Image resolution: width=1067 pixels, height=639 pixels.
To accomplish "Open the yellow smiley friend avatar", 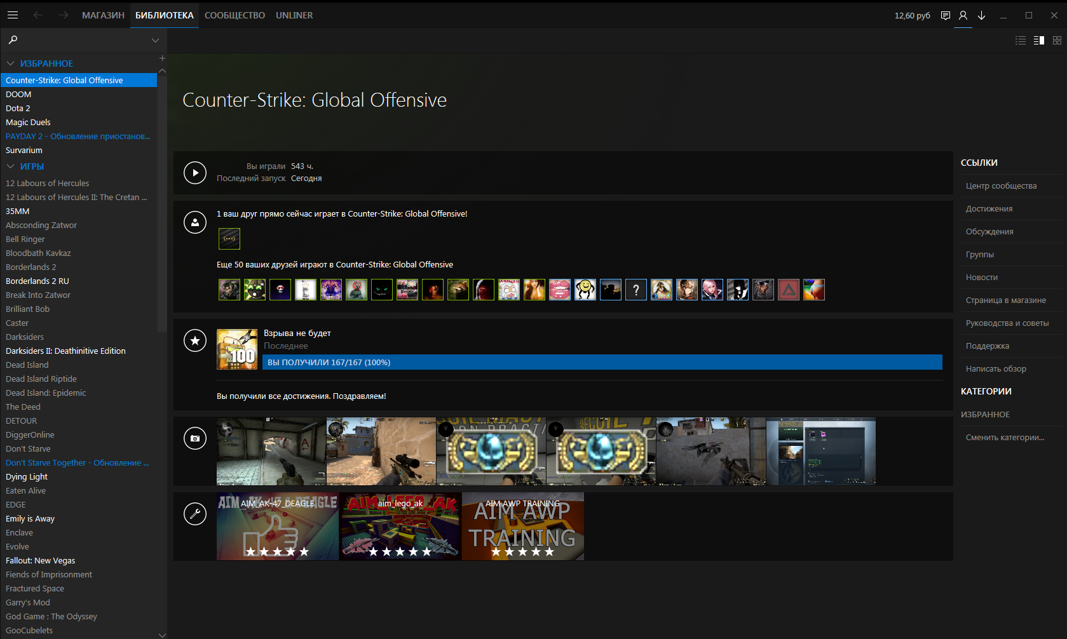I will pyautogui.click(x=585, y=290).
